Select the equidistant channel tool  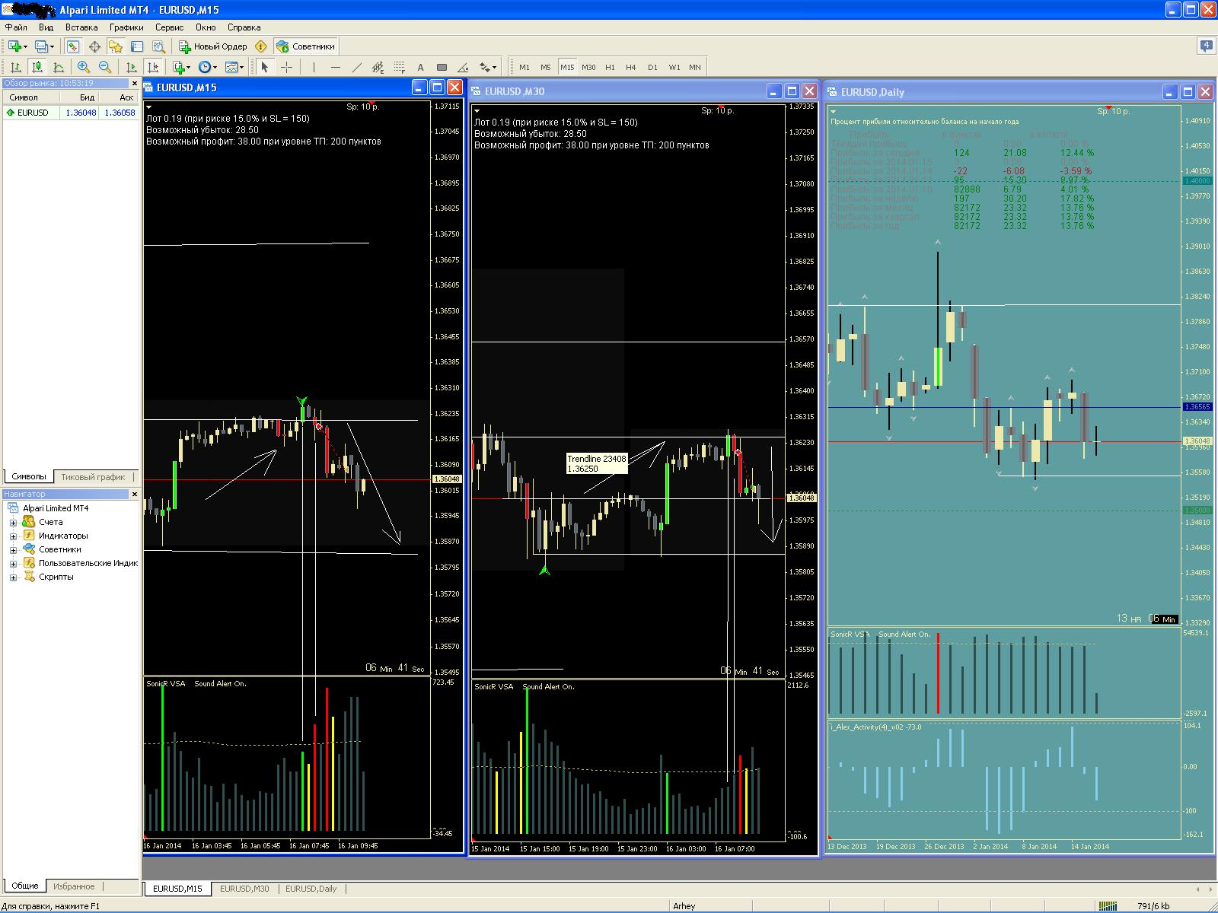pos(378,67)
